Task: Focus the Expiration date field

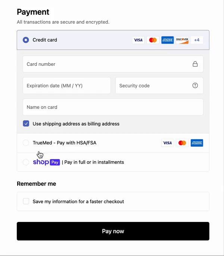Action: pos(66,85)
